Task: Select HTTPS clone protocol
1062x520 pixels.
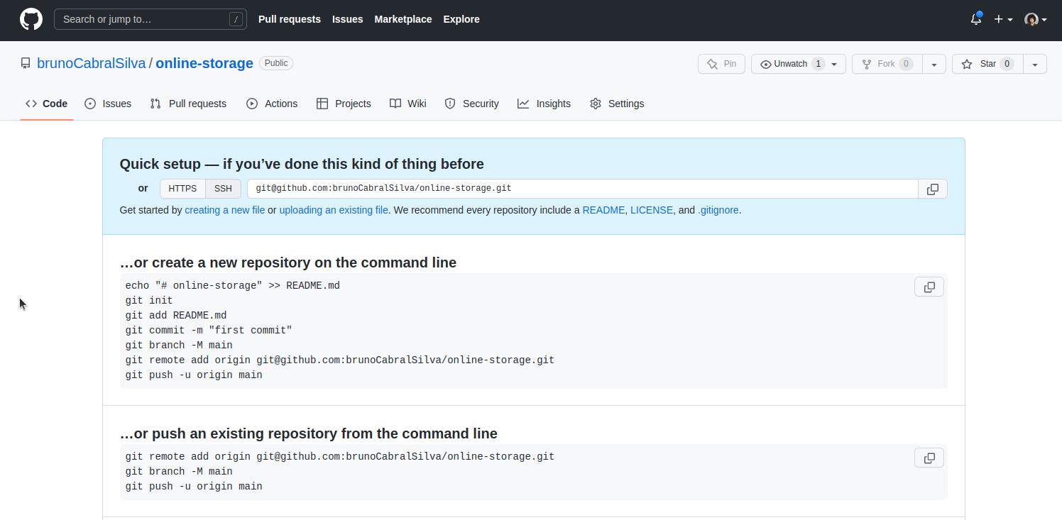Action: 182,189
